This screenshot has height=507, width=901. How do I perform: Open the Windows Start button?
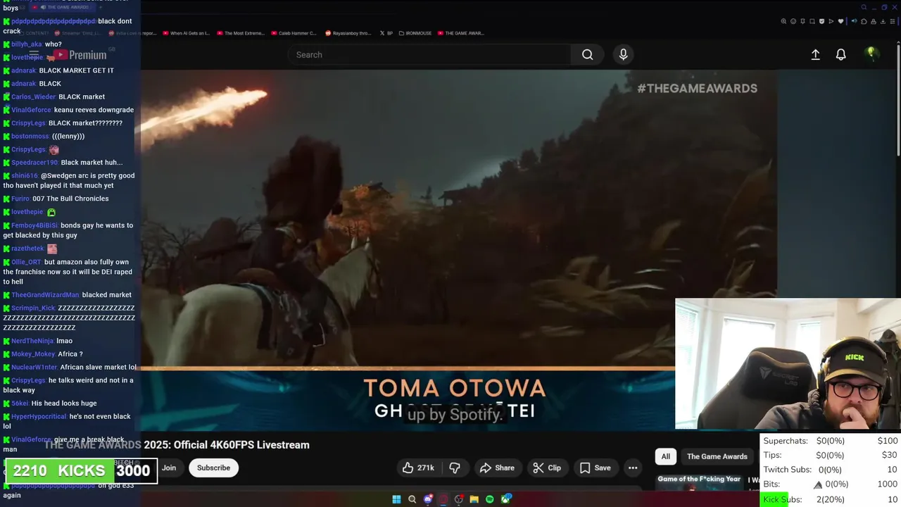pos(396,499)
